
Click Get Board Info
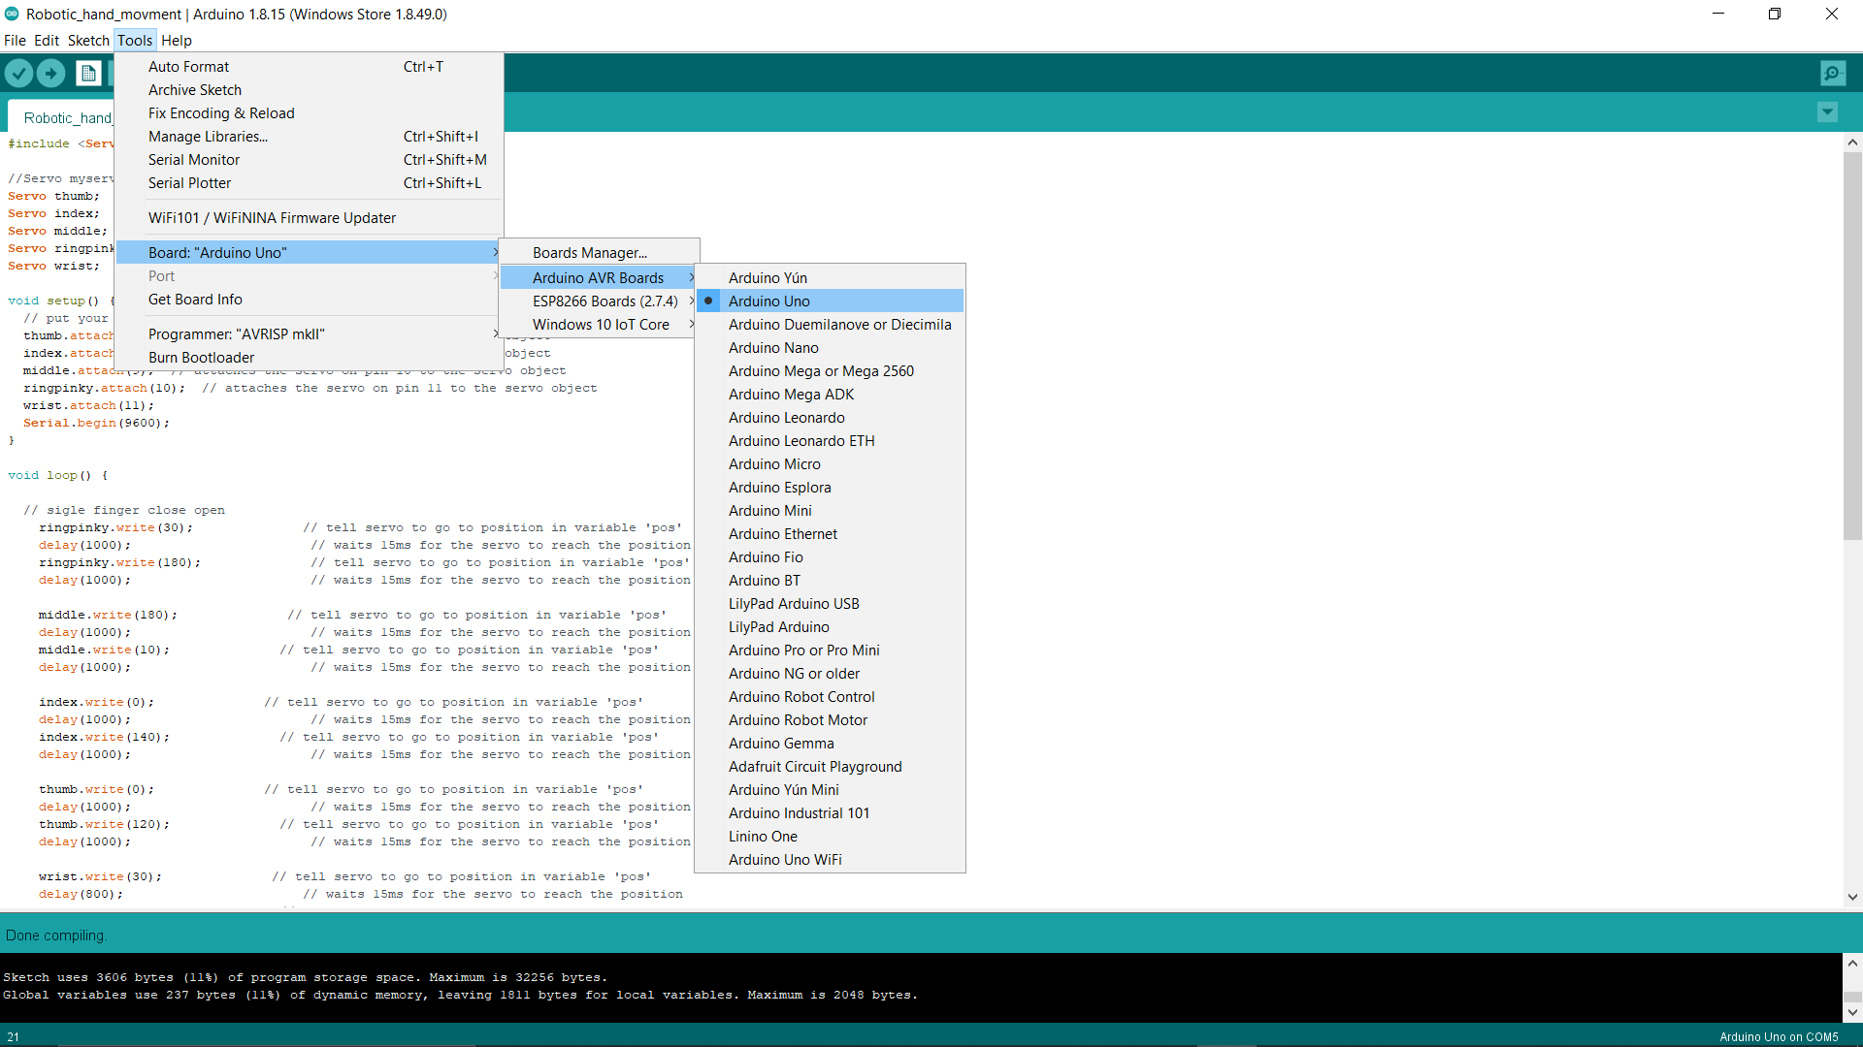pyautogui.click(x=195, y=299)
